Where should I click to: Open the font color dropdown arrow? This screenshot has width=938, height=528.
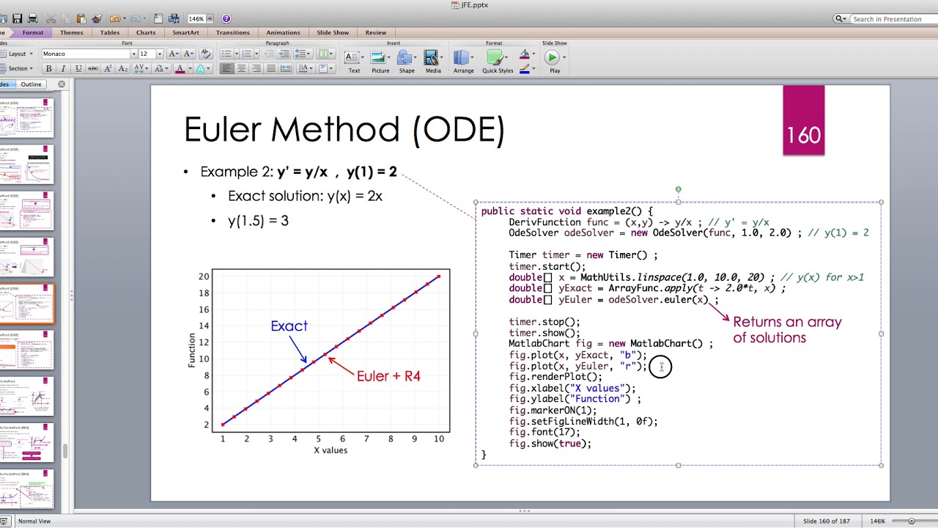tap(189, 68)
